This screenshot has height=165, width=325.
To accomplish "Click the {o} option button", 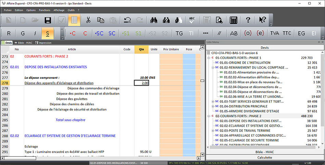I will click(x=248, y=33).
